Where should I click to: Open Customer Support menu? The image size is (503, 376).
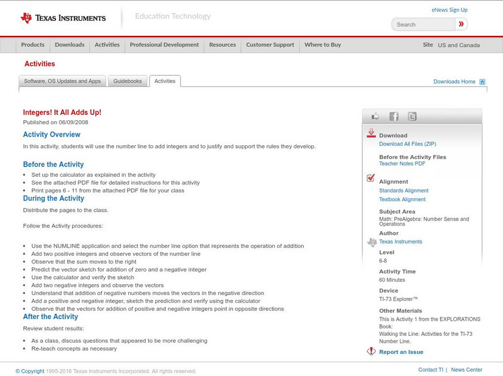pyautogui.click(x=270, y=45)
